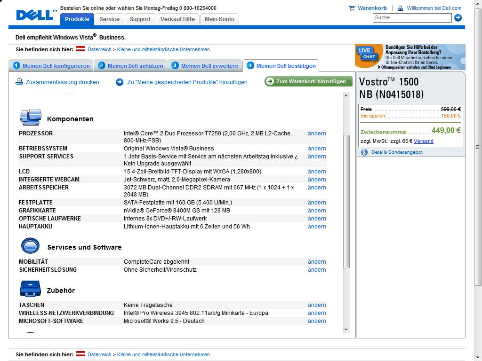Click ändern for GRAFIKKARTE row
482x361 pixels.
coord(317,210)
